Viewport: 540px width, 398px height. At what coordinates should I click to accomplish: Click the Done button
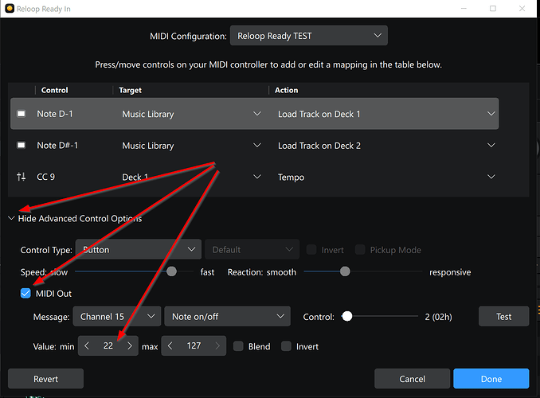(x=491, y=379)
